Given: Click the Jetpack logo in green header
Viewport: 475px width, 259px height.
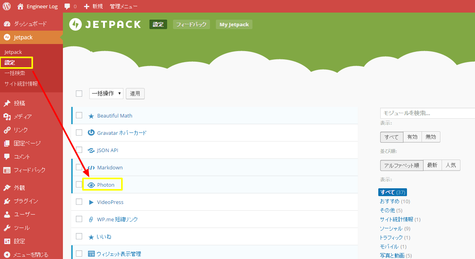Looking at the screenshot, I should (105, 24).
